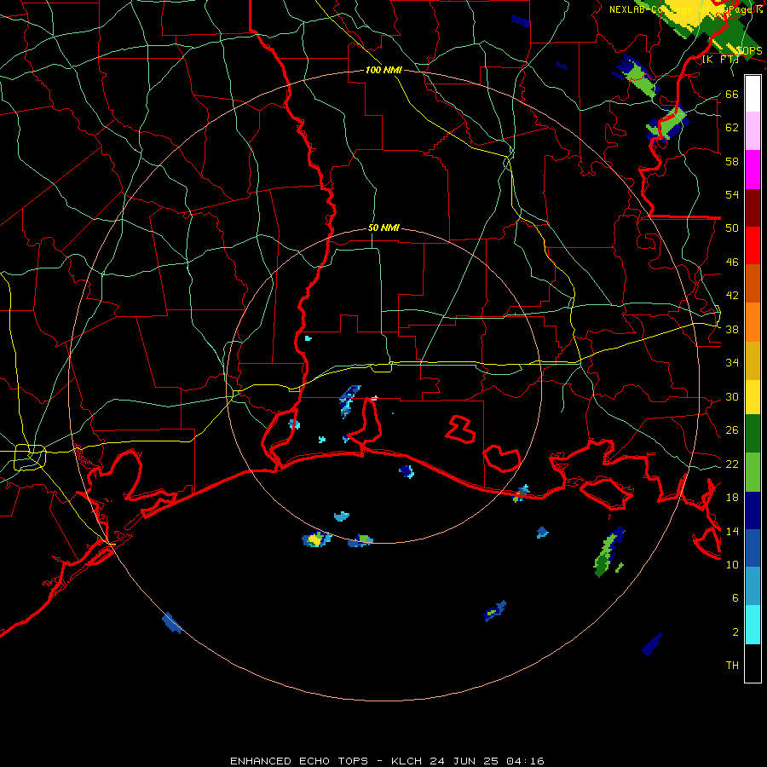Viewport: 767px width, 767px height.
Task: Click the "38" scale value label
Action: (x=732, y=330)
